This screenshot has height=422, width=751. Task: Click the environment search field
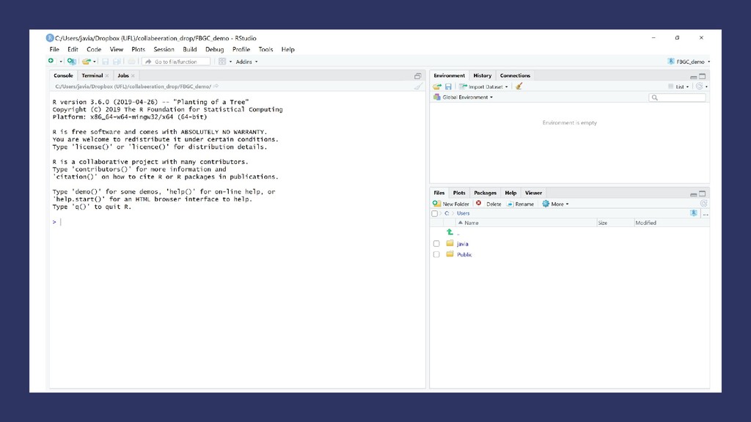[677, 97]
